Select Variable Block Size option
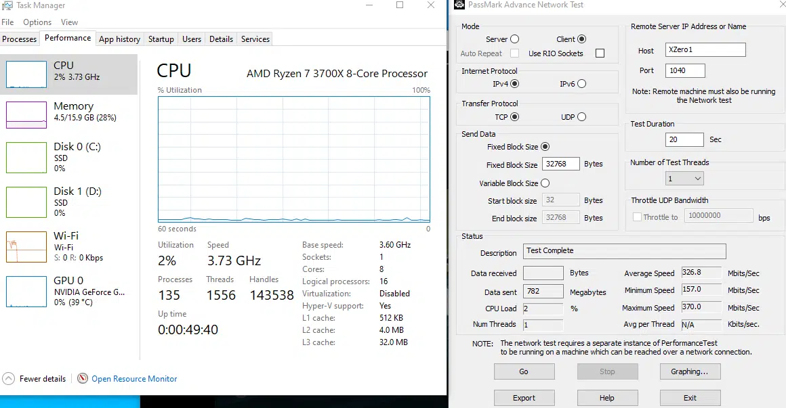Screen dimensions: 786x408 click(x=545, y=183)
